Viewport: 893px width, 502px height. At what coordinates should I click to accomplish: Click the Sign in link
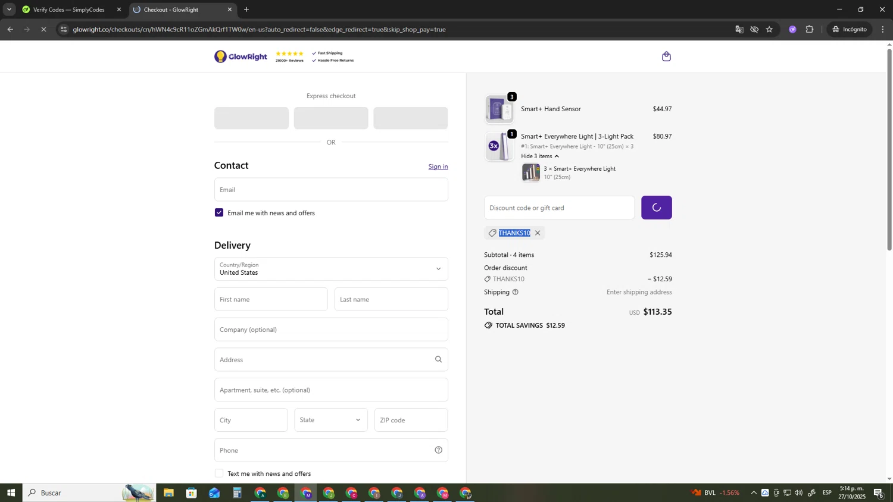click(438, 167)
